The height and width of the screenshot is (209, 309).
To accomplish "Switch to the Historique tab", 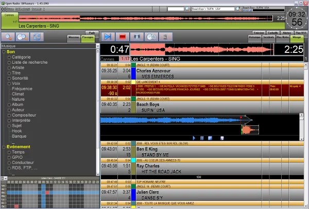I will (x=254, y=38).
